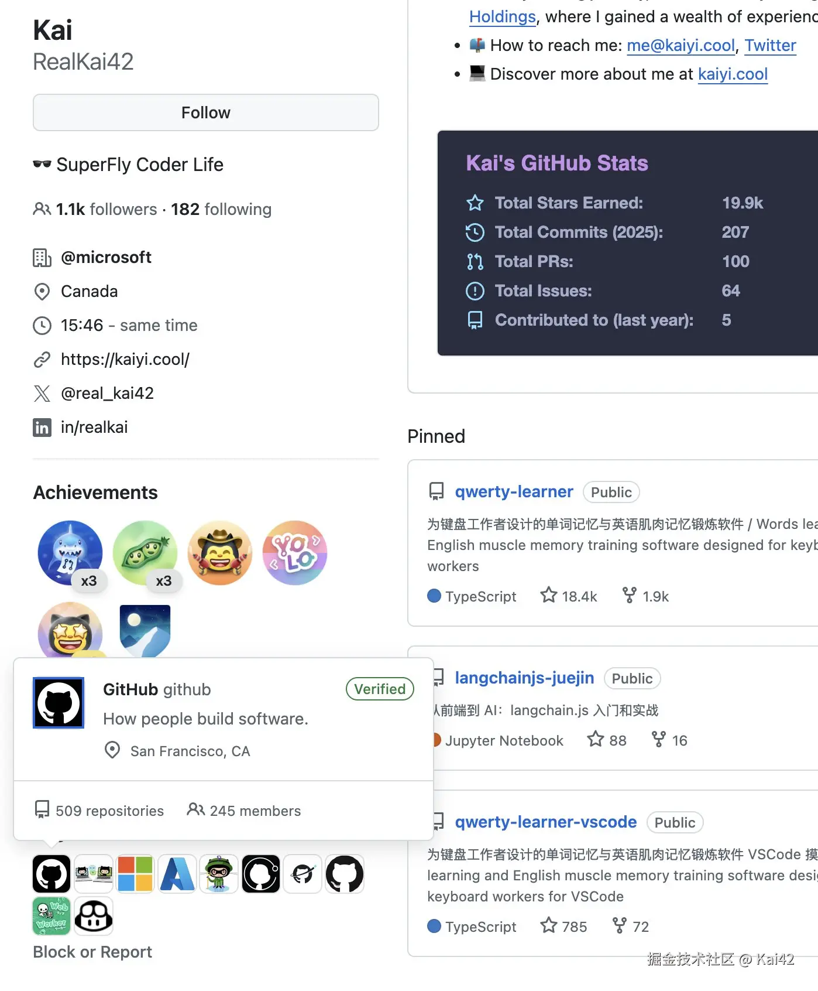Open the 1.1k followers link

pos(106,209)
